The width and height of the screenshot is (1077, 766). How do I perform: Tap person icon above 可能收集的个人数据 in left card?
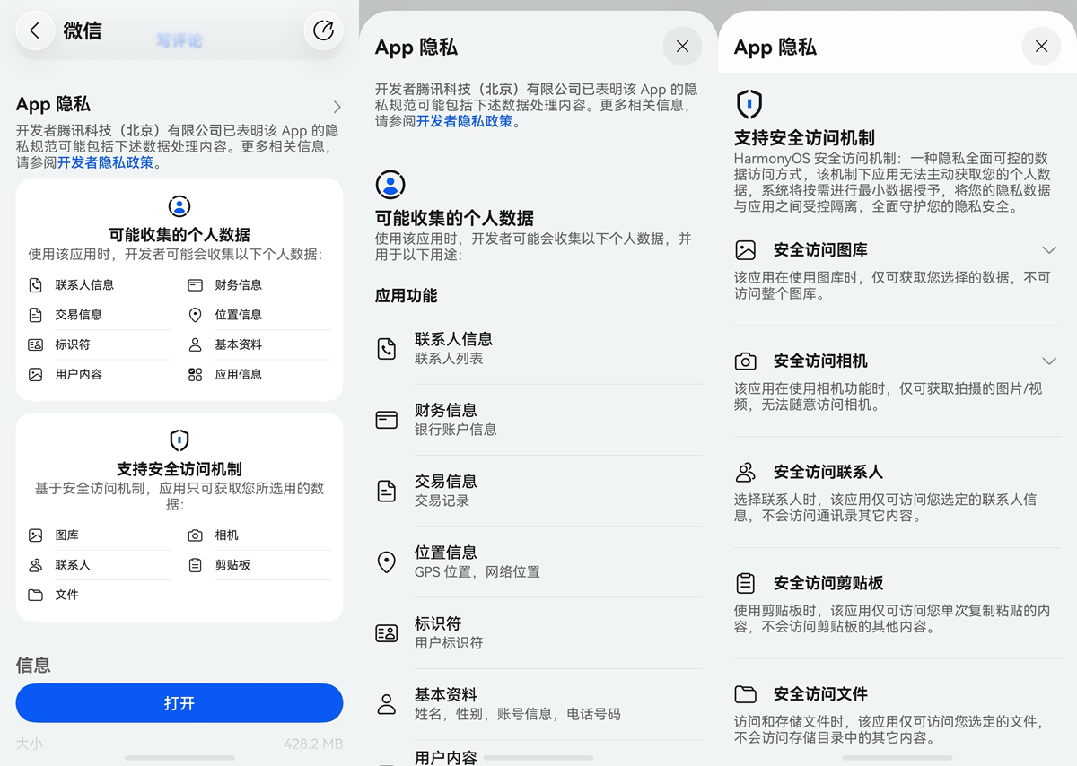coord(179,206)
